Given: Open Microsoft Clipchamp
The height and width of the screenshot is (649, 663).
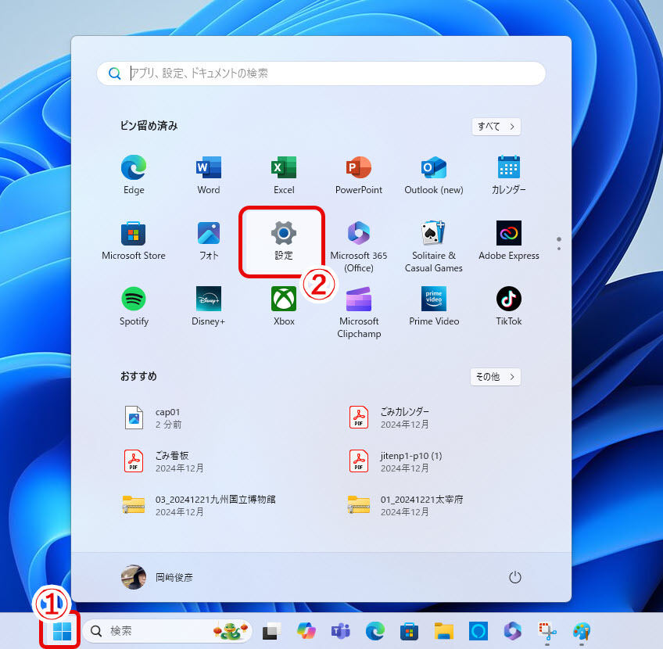Looking at the screenshot, I should click(359, 312).
